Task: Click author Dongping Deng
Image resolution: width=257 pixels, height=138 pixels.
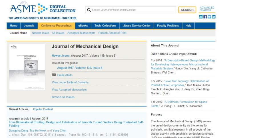Action: [x=18, y=131]
